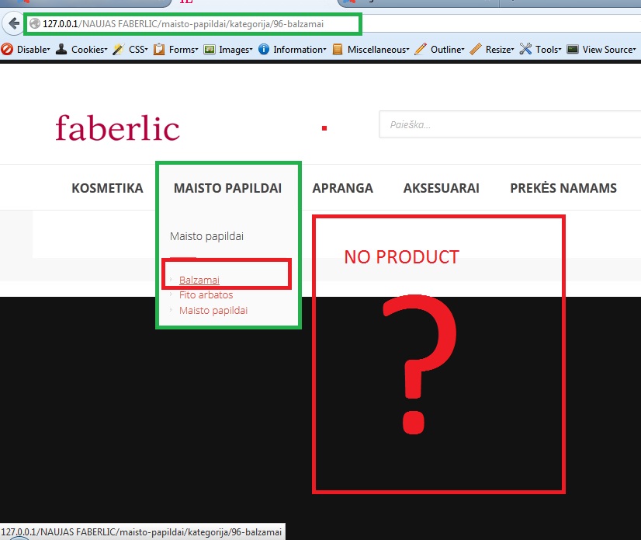Click the blue Information icon
641x540 pixels.
tap(264, 49)
